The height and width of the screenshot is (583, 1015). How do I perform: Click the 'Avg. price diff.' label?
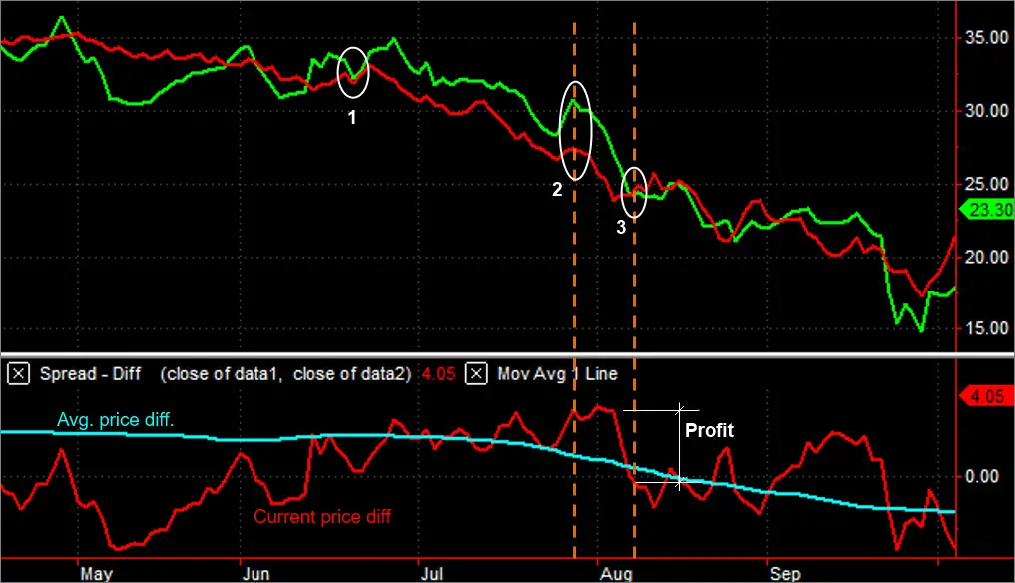coord(115,420)
